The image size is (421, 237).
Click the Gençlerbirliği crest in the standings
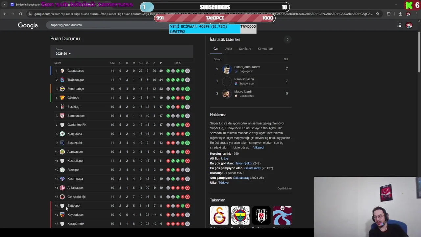[62, 197]
